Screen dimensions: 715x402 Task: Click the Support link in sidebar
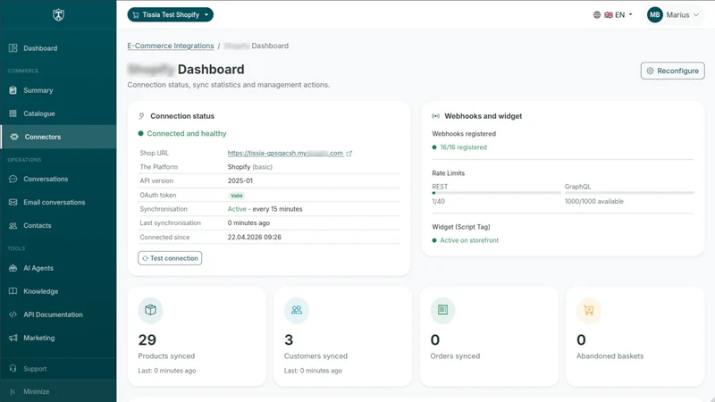pyautogui.click(x=58, y=368)
